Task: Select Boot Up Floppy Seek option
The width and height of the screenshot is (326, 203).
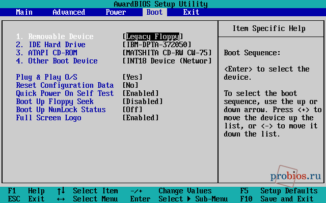Action: pos(55,101)
